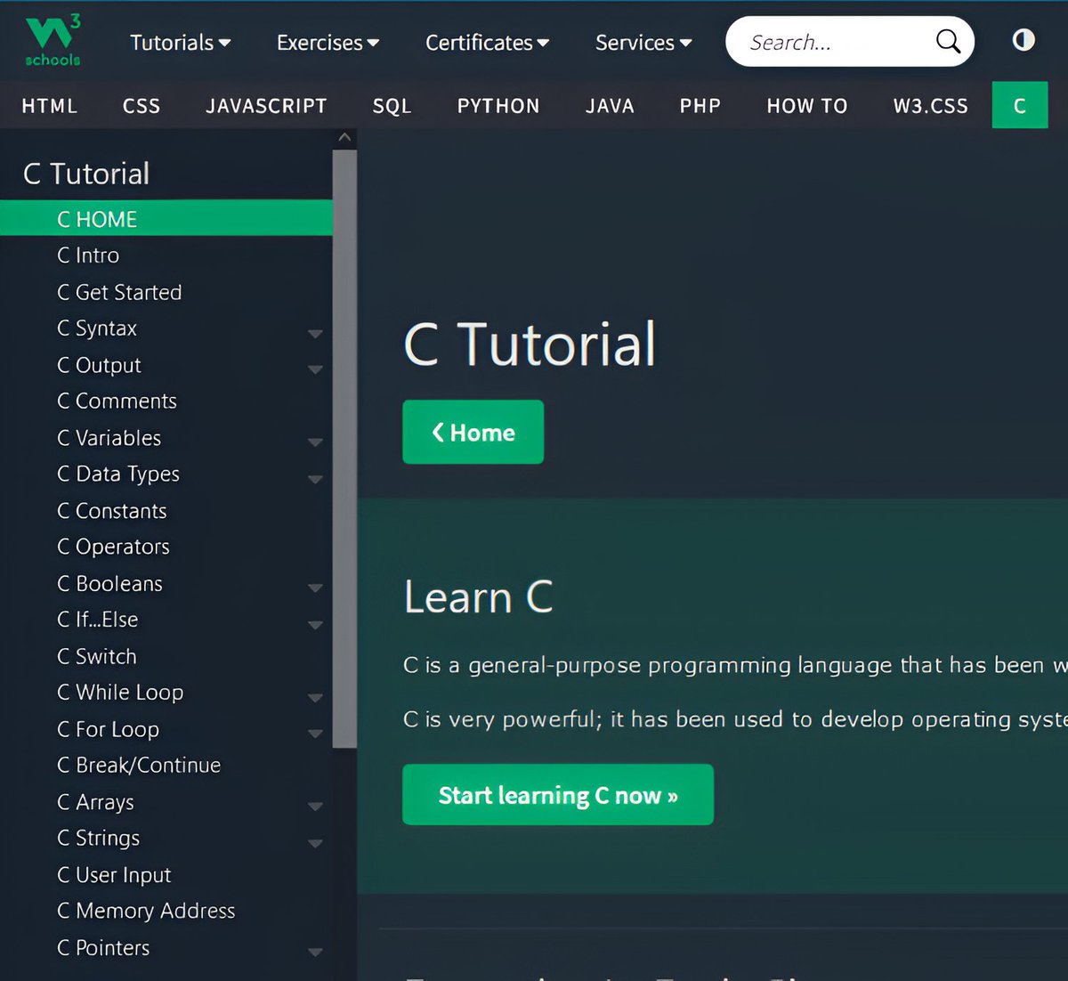Open C Syntax sidebar link
Screen dimensions: 1068x981
tap(97, 328)
